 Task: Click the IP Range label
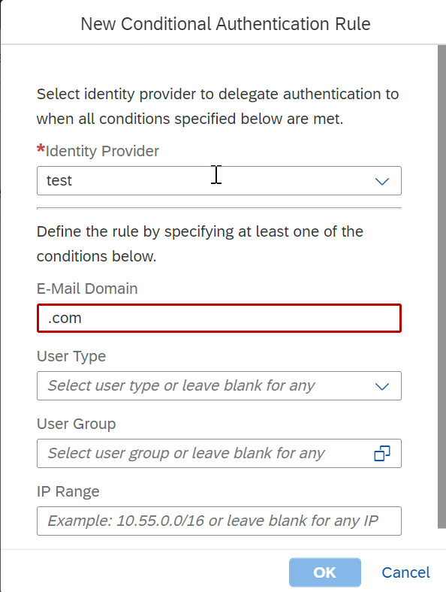68,491
